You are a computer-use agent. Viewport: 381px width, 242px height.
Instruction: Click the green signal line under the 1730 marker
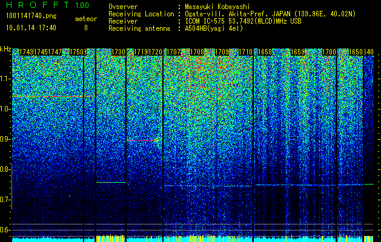[111, 182]
